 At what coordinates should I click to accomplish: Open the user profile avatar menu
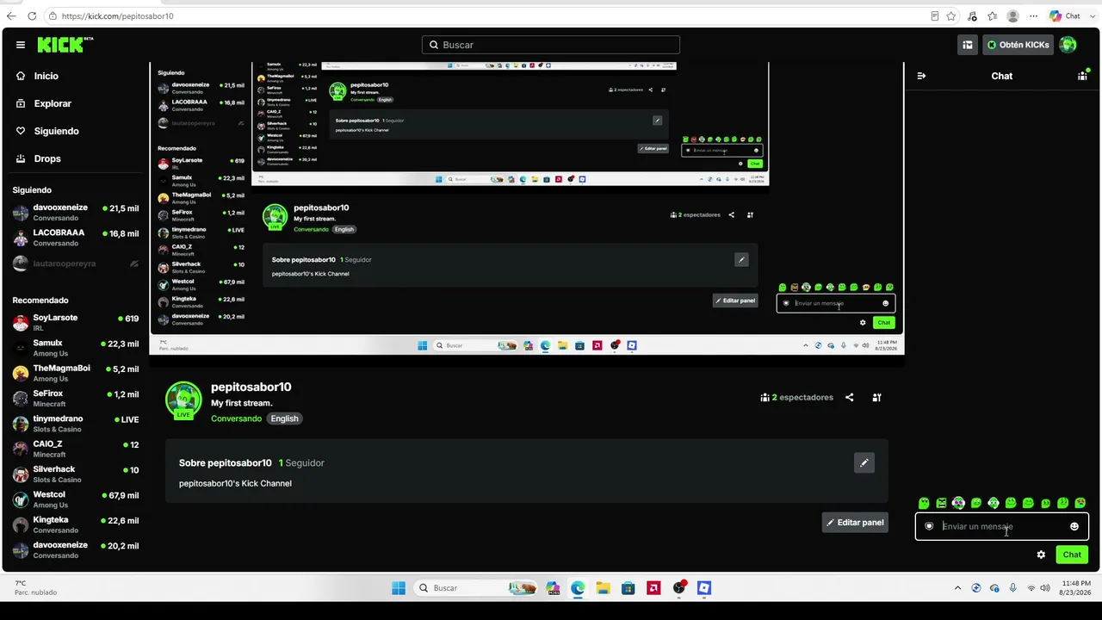click(1068, 45)
